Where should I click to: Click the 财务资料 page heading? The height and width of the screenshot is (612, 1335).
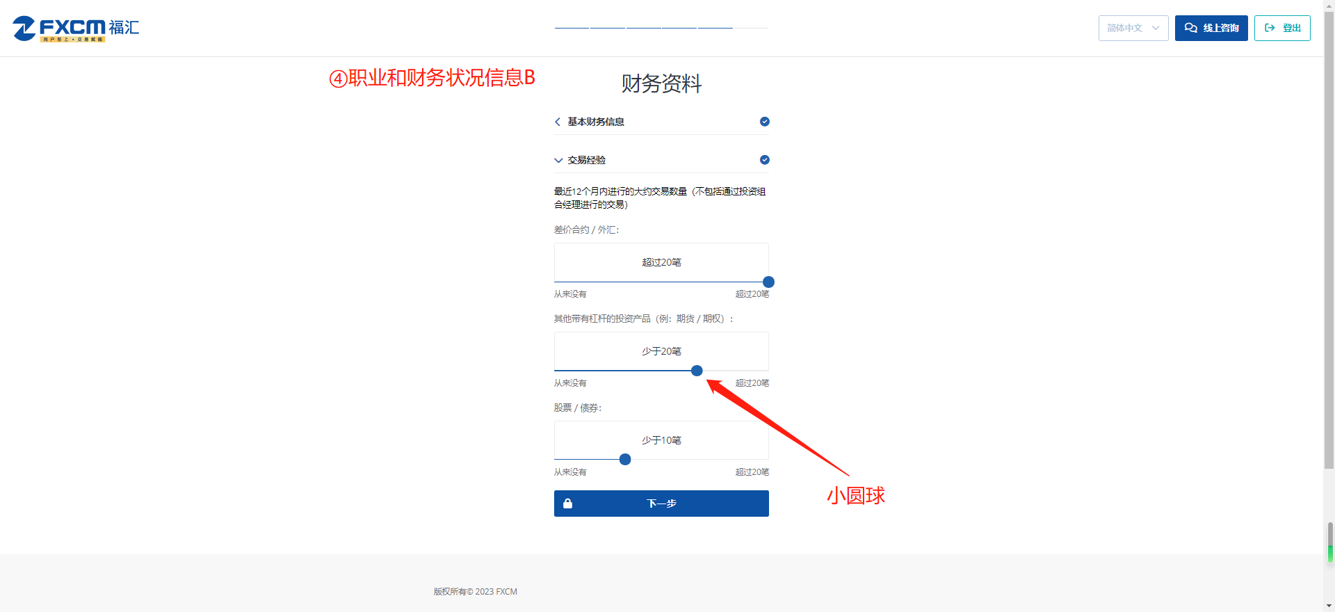click(661, 83)
